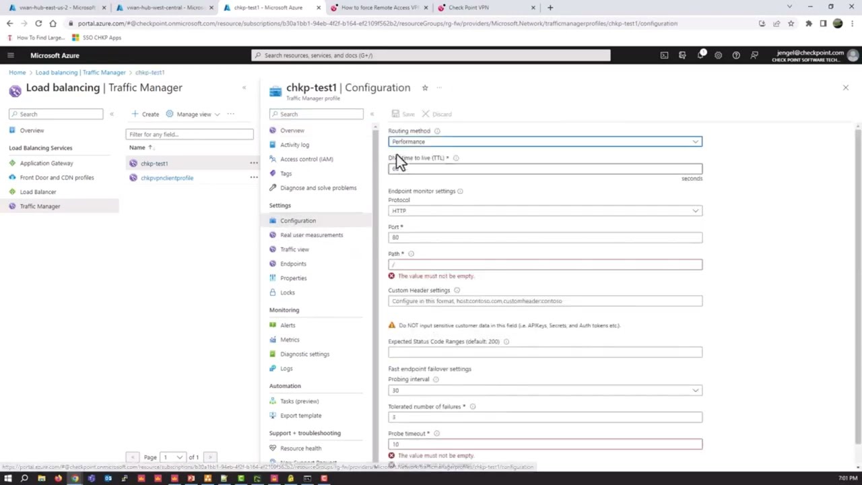Open directories and subscriptions filter icon
The height and width of the screenshot is (485, 862).
682,55
